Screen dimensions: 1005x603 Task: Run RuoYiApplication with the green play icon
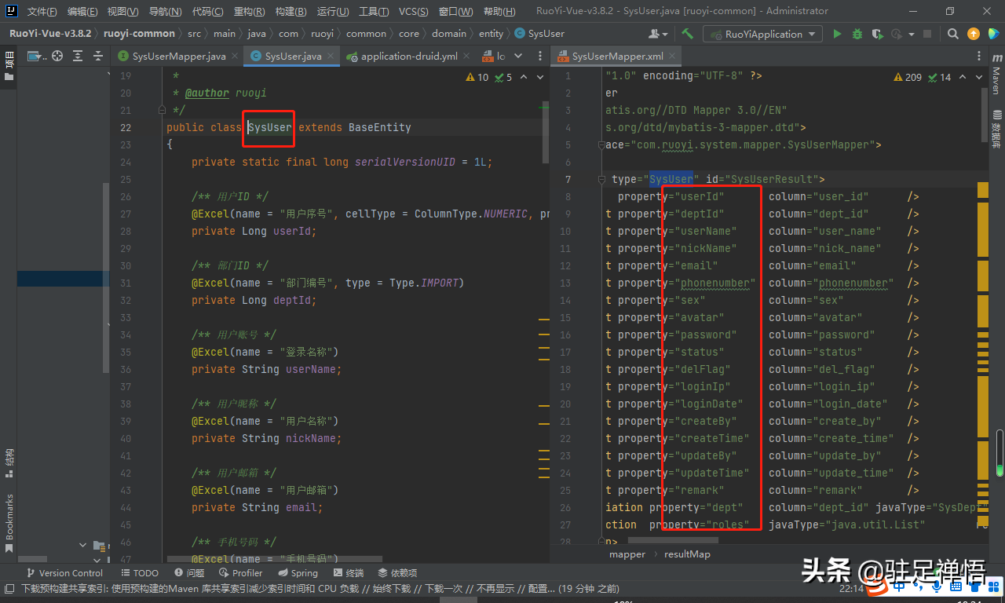coord(837,34)
